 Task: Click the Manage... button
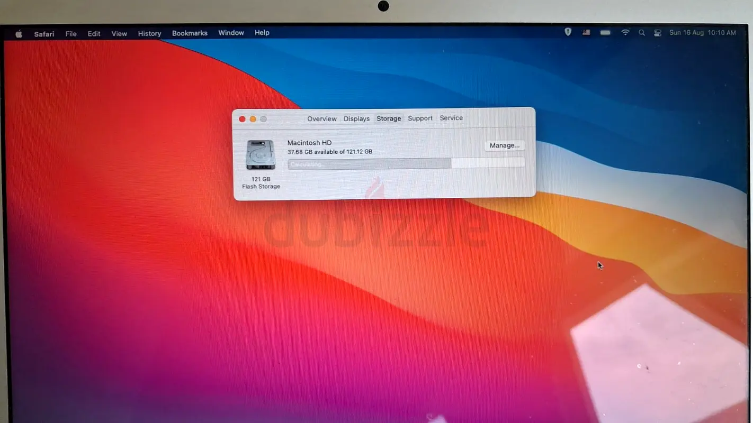(504, 145)
